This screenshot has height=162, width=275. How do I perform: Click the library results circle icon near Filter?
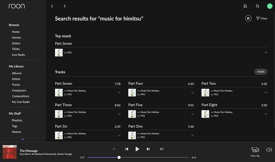(x=248, y=18)
